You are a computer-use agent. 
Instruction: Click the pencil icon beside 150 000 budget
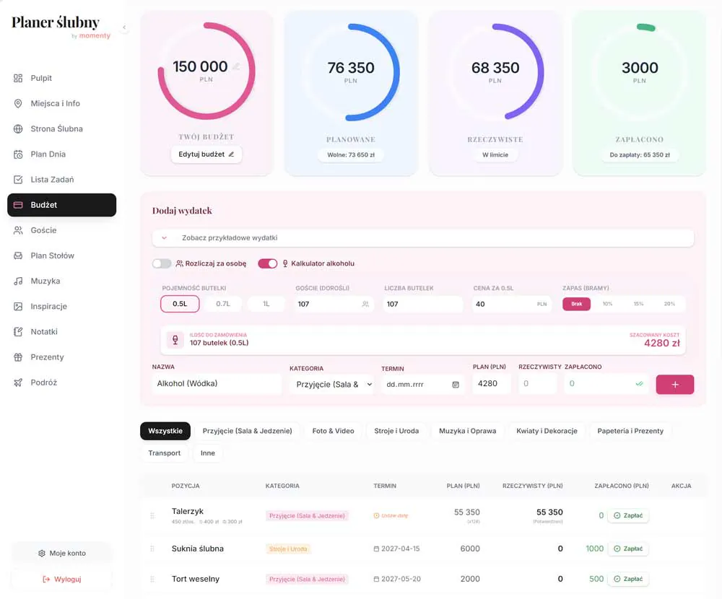[236, 67]
